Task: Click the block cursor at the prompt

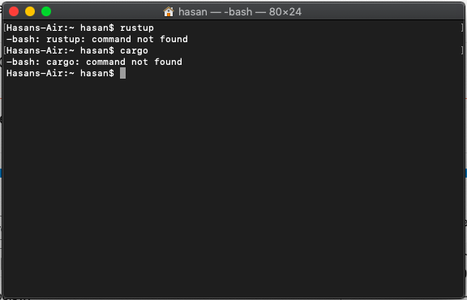Action: (122, 73)
